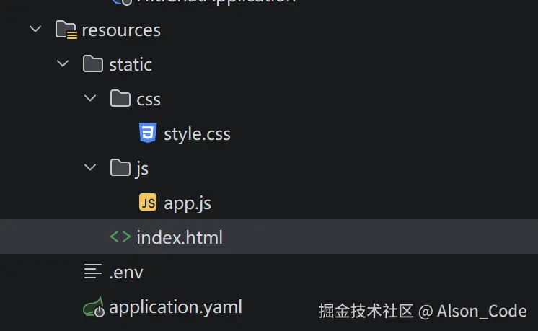Collapse the resources folder chevron
Image resolution: width=538 pixels, height=331 pixels.
(x=35, y=29)
